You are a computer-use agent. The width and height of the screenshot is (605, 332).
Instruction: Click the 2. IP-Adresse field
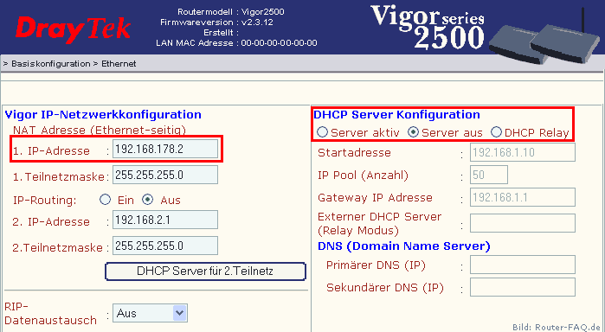pyautogui.click(x=165, y=220)
